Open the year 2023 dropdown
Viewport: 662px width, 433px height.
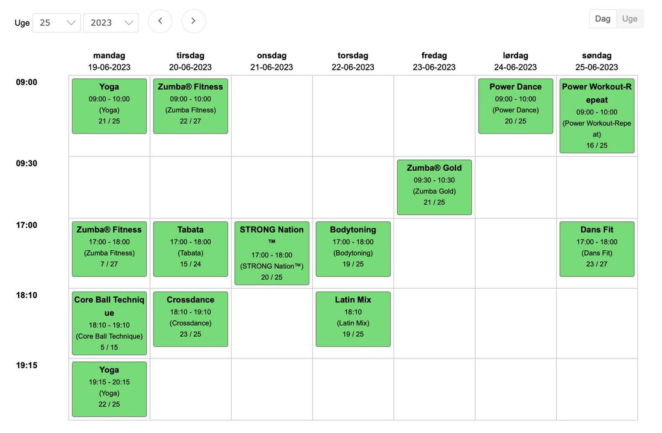pos(111,23)
